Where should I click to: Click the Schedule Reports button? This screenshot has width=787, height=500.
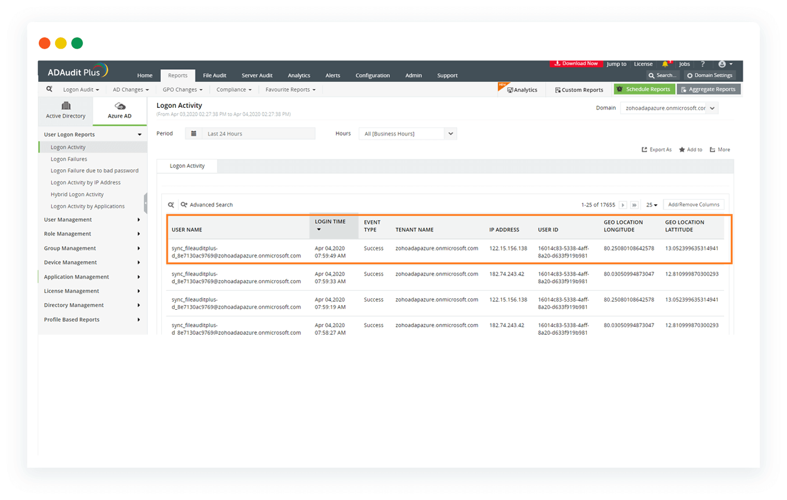pos(644,89)
